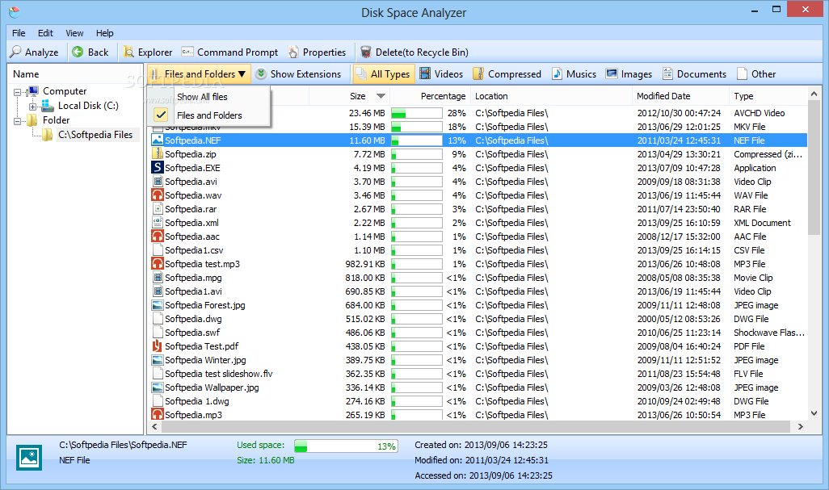Open the Properties toolbar icon
829x490 pixels.
(x=293, y=52)
